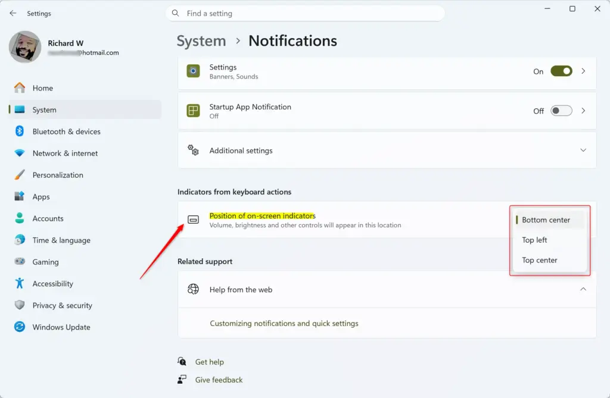Click the Startup App Notification icon
Screen dimensions: 610x398
point(193,111)
